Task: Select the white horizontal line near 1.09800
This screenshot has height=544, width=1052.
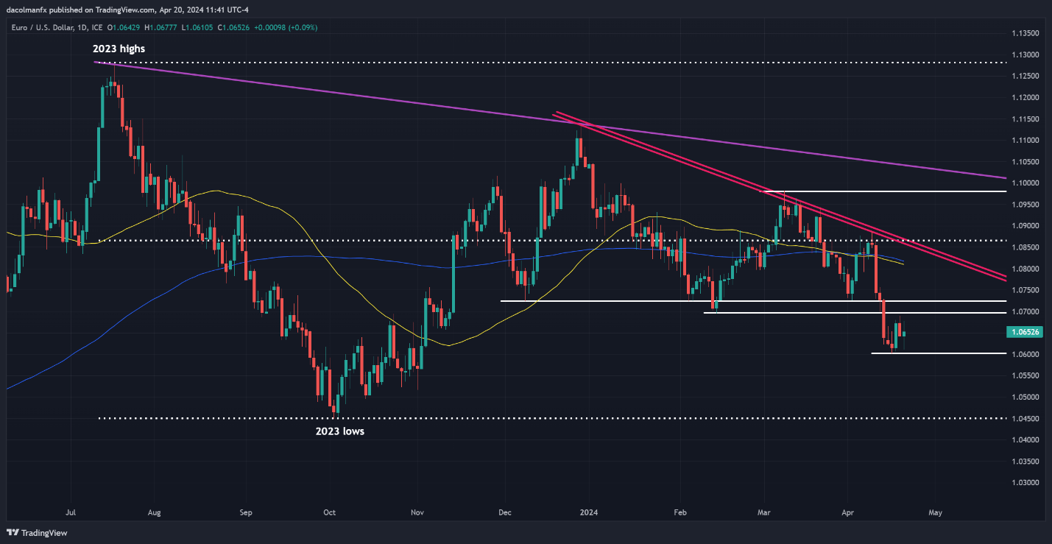Action: [x=883, y=191]
